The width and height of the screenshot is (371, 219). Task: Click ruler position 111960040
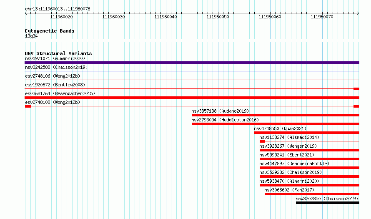click(x=165, y=17)
